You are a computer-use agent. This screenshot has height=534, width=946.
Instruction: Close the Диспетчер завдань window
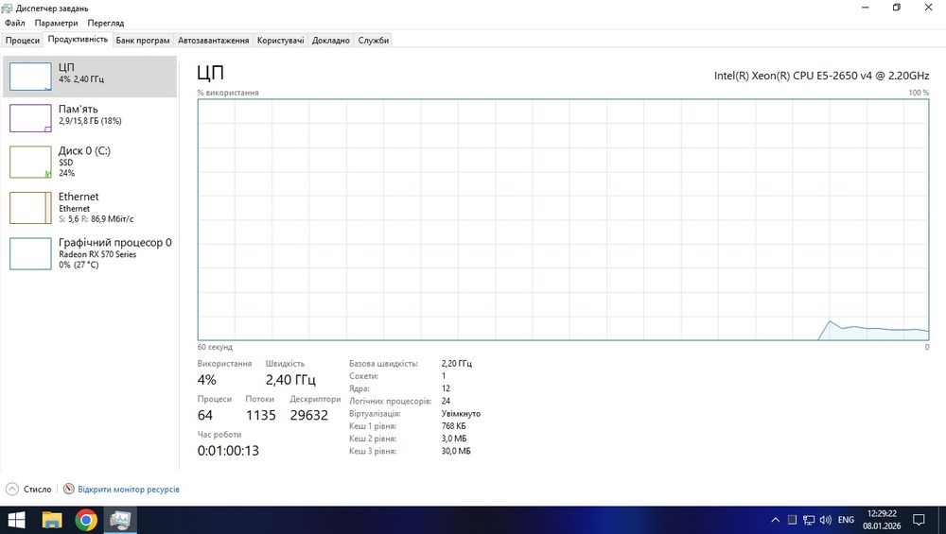click(x=929, y=8)
